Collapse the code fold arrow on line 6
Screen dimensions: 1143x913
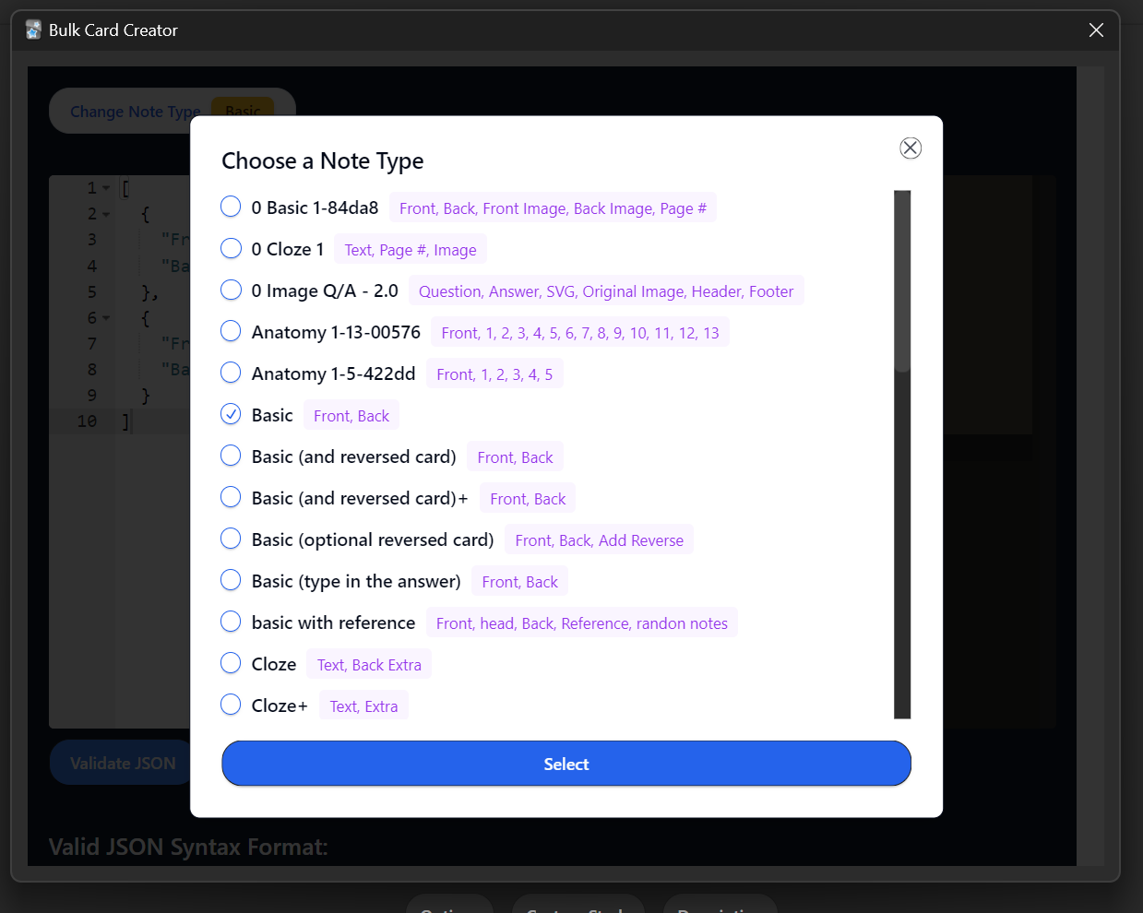point(106,317)
